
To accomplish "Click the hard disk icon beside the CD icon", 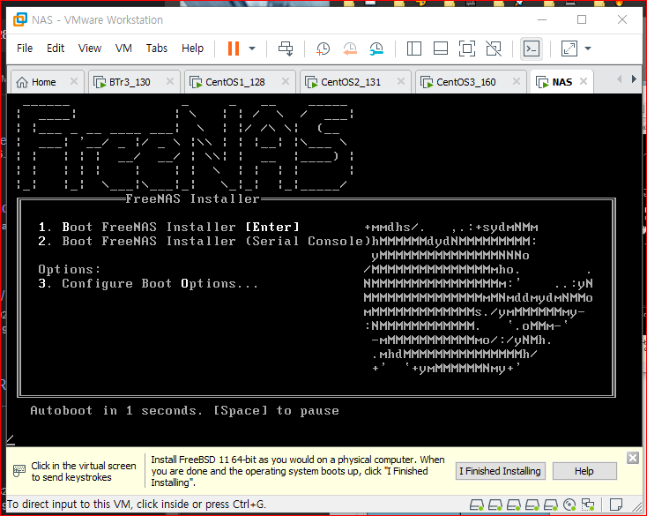I will (x=550, y=505).
